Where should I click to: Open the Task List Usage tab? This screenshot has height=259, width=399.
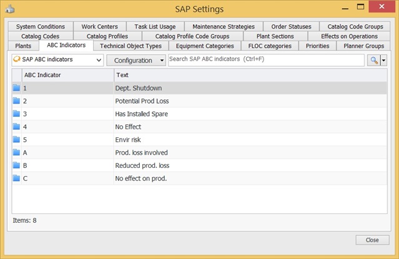[155, 26]
